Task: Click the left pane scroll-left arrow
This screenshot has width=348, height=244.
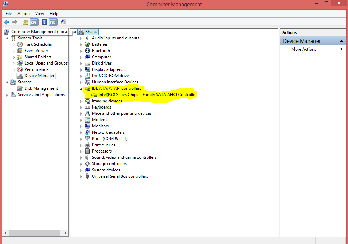Action: [x=6, y=233]
